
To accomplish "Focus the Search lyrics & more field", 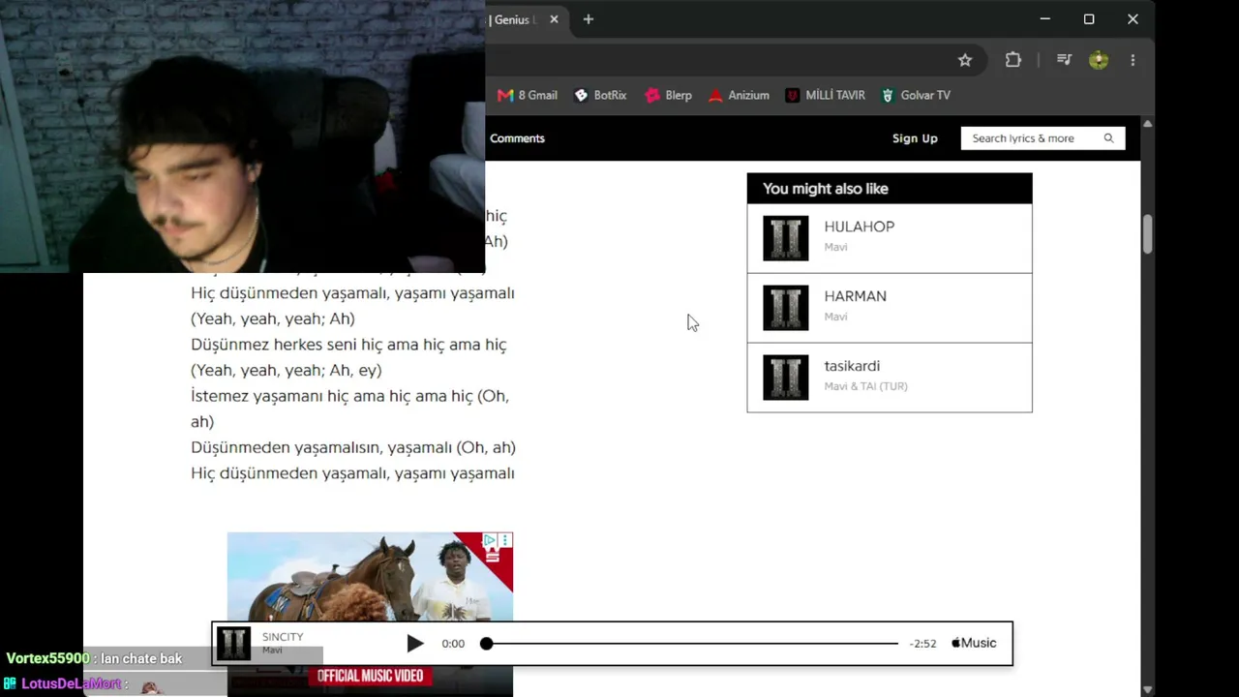I will pyautogui.click(x=1043, y=138).
